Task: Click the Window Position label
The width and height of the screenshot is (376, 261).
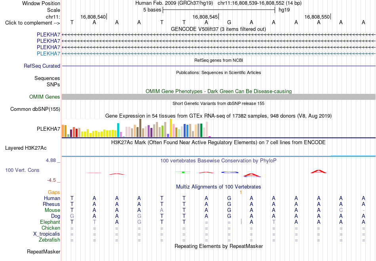Action: coord(41,3)
